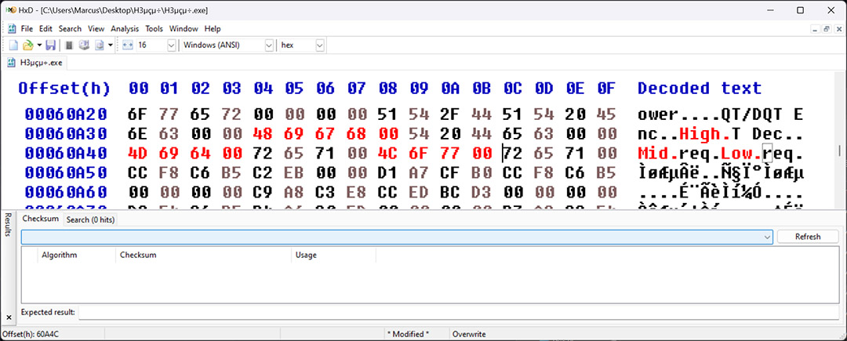847x341 pixels.
Task: Switch to the Search (0 hits) tab
Action: pos(89,219)
